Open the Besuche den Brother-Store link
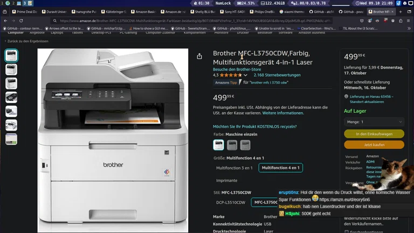The height and width of the screenshot is (233, 414). pos(237,69)
